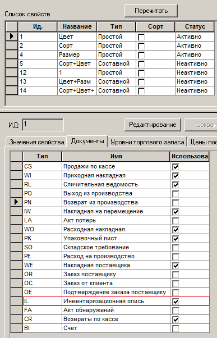
Task: Open the Уровни торгового запаса tab
Action: coord(147,142)
